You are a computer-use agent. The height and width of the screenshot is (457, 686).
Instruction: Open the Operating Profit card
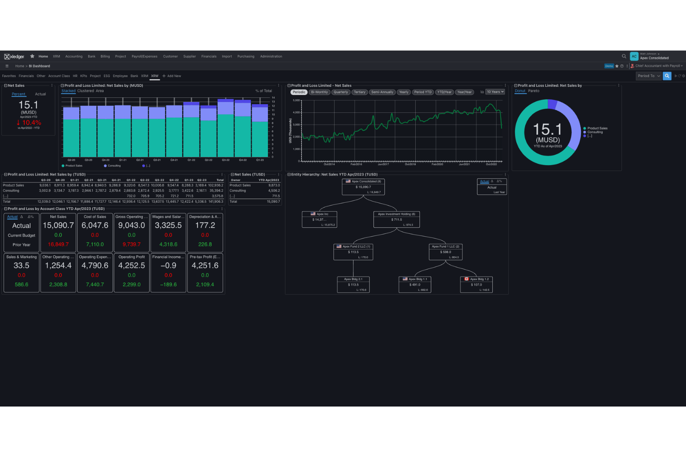[132, 273]
